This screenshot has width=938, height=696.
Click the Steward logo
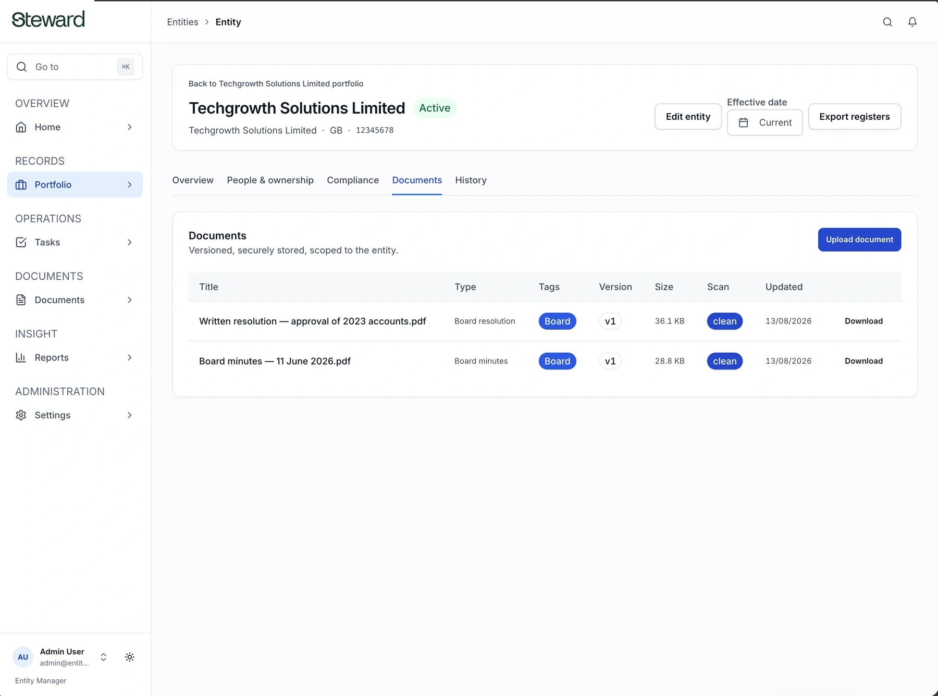[48, 19]
